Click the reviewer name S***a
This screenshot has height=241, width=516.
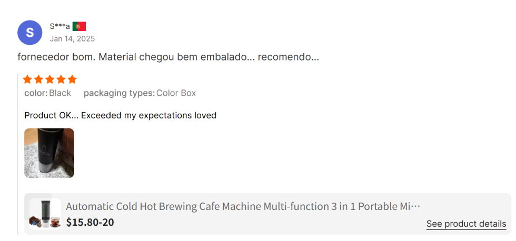click(x=59, y=26)
